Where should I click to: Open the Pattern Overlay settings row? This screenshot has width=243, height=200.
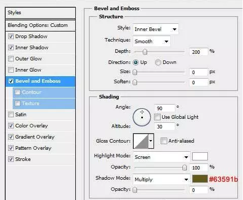point(40,148)
